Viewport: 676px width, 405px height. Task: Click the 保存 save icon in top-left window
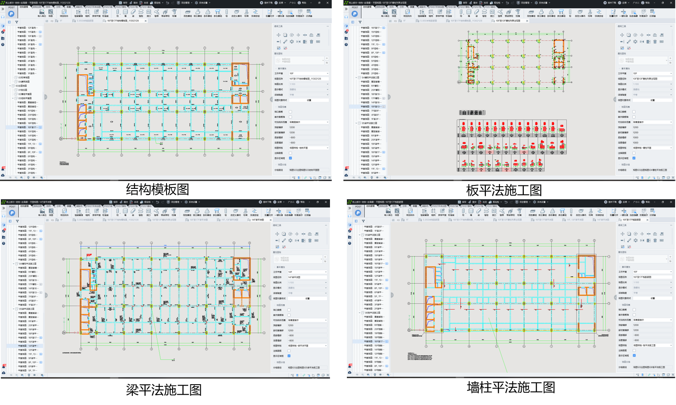click(x=121, y=3)
